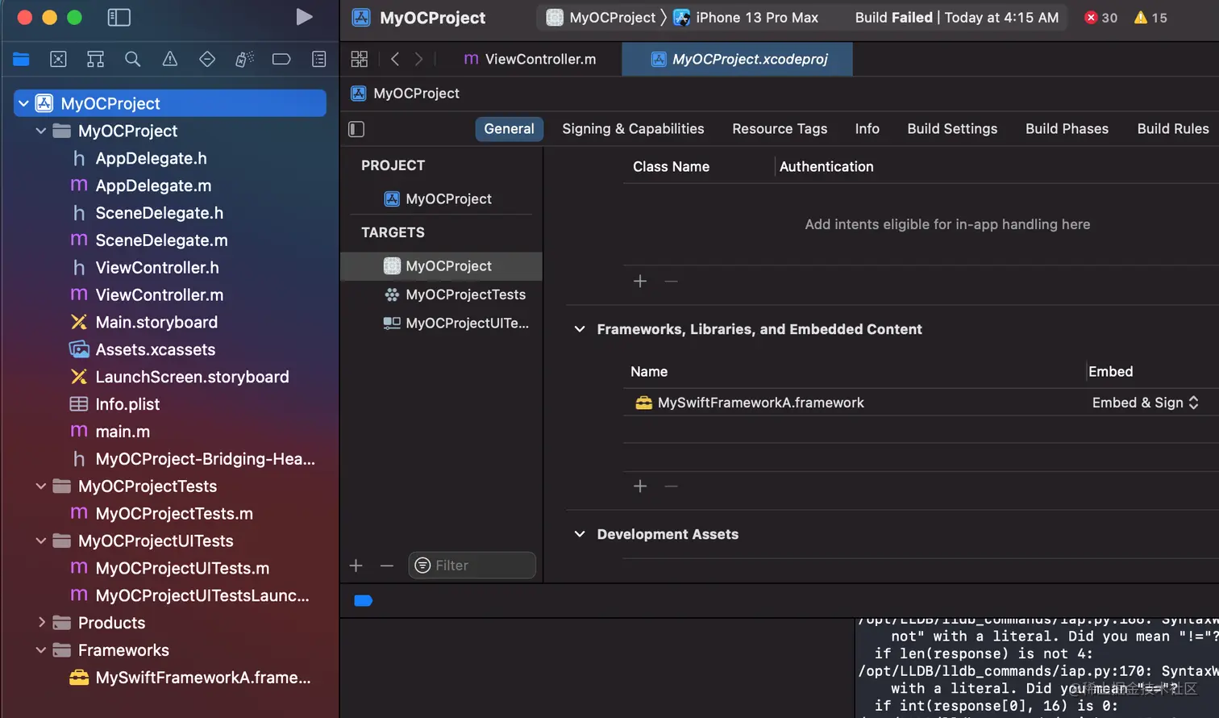Open the Symbol navigator
The image size is (1219, 718).
coord(95,59)
